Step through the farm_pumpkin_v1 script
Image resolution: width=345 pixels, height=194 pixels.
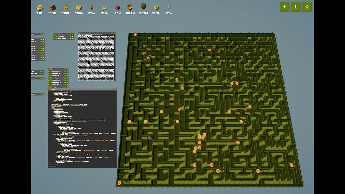point(51,82)
